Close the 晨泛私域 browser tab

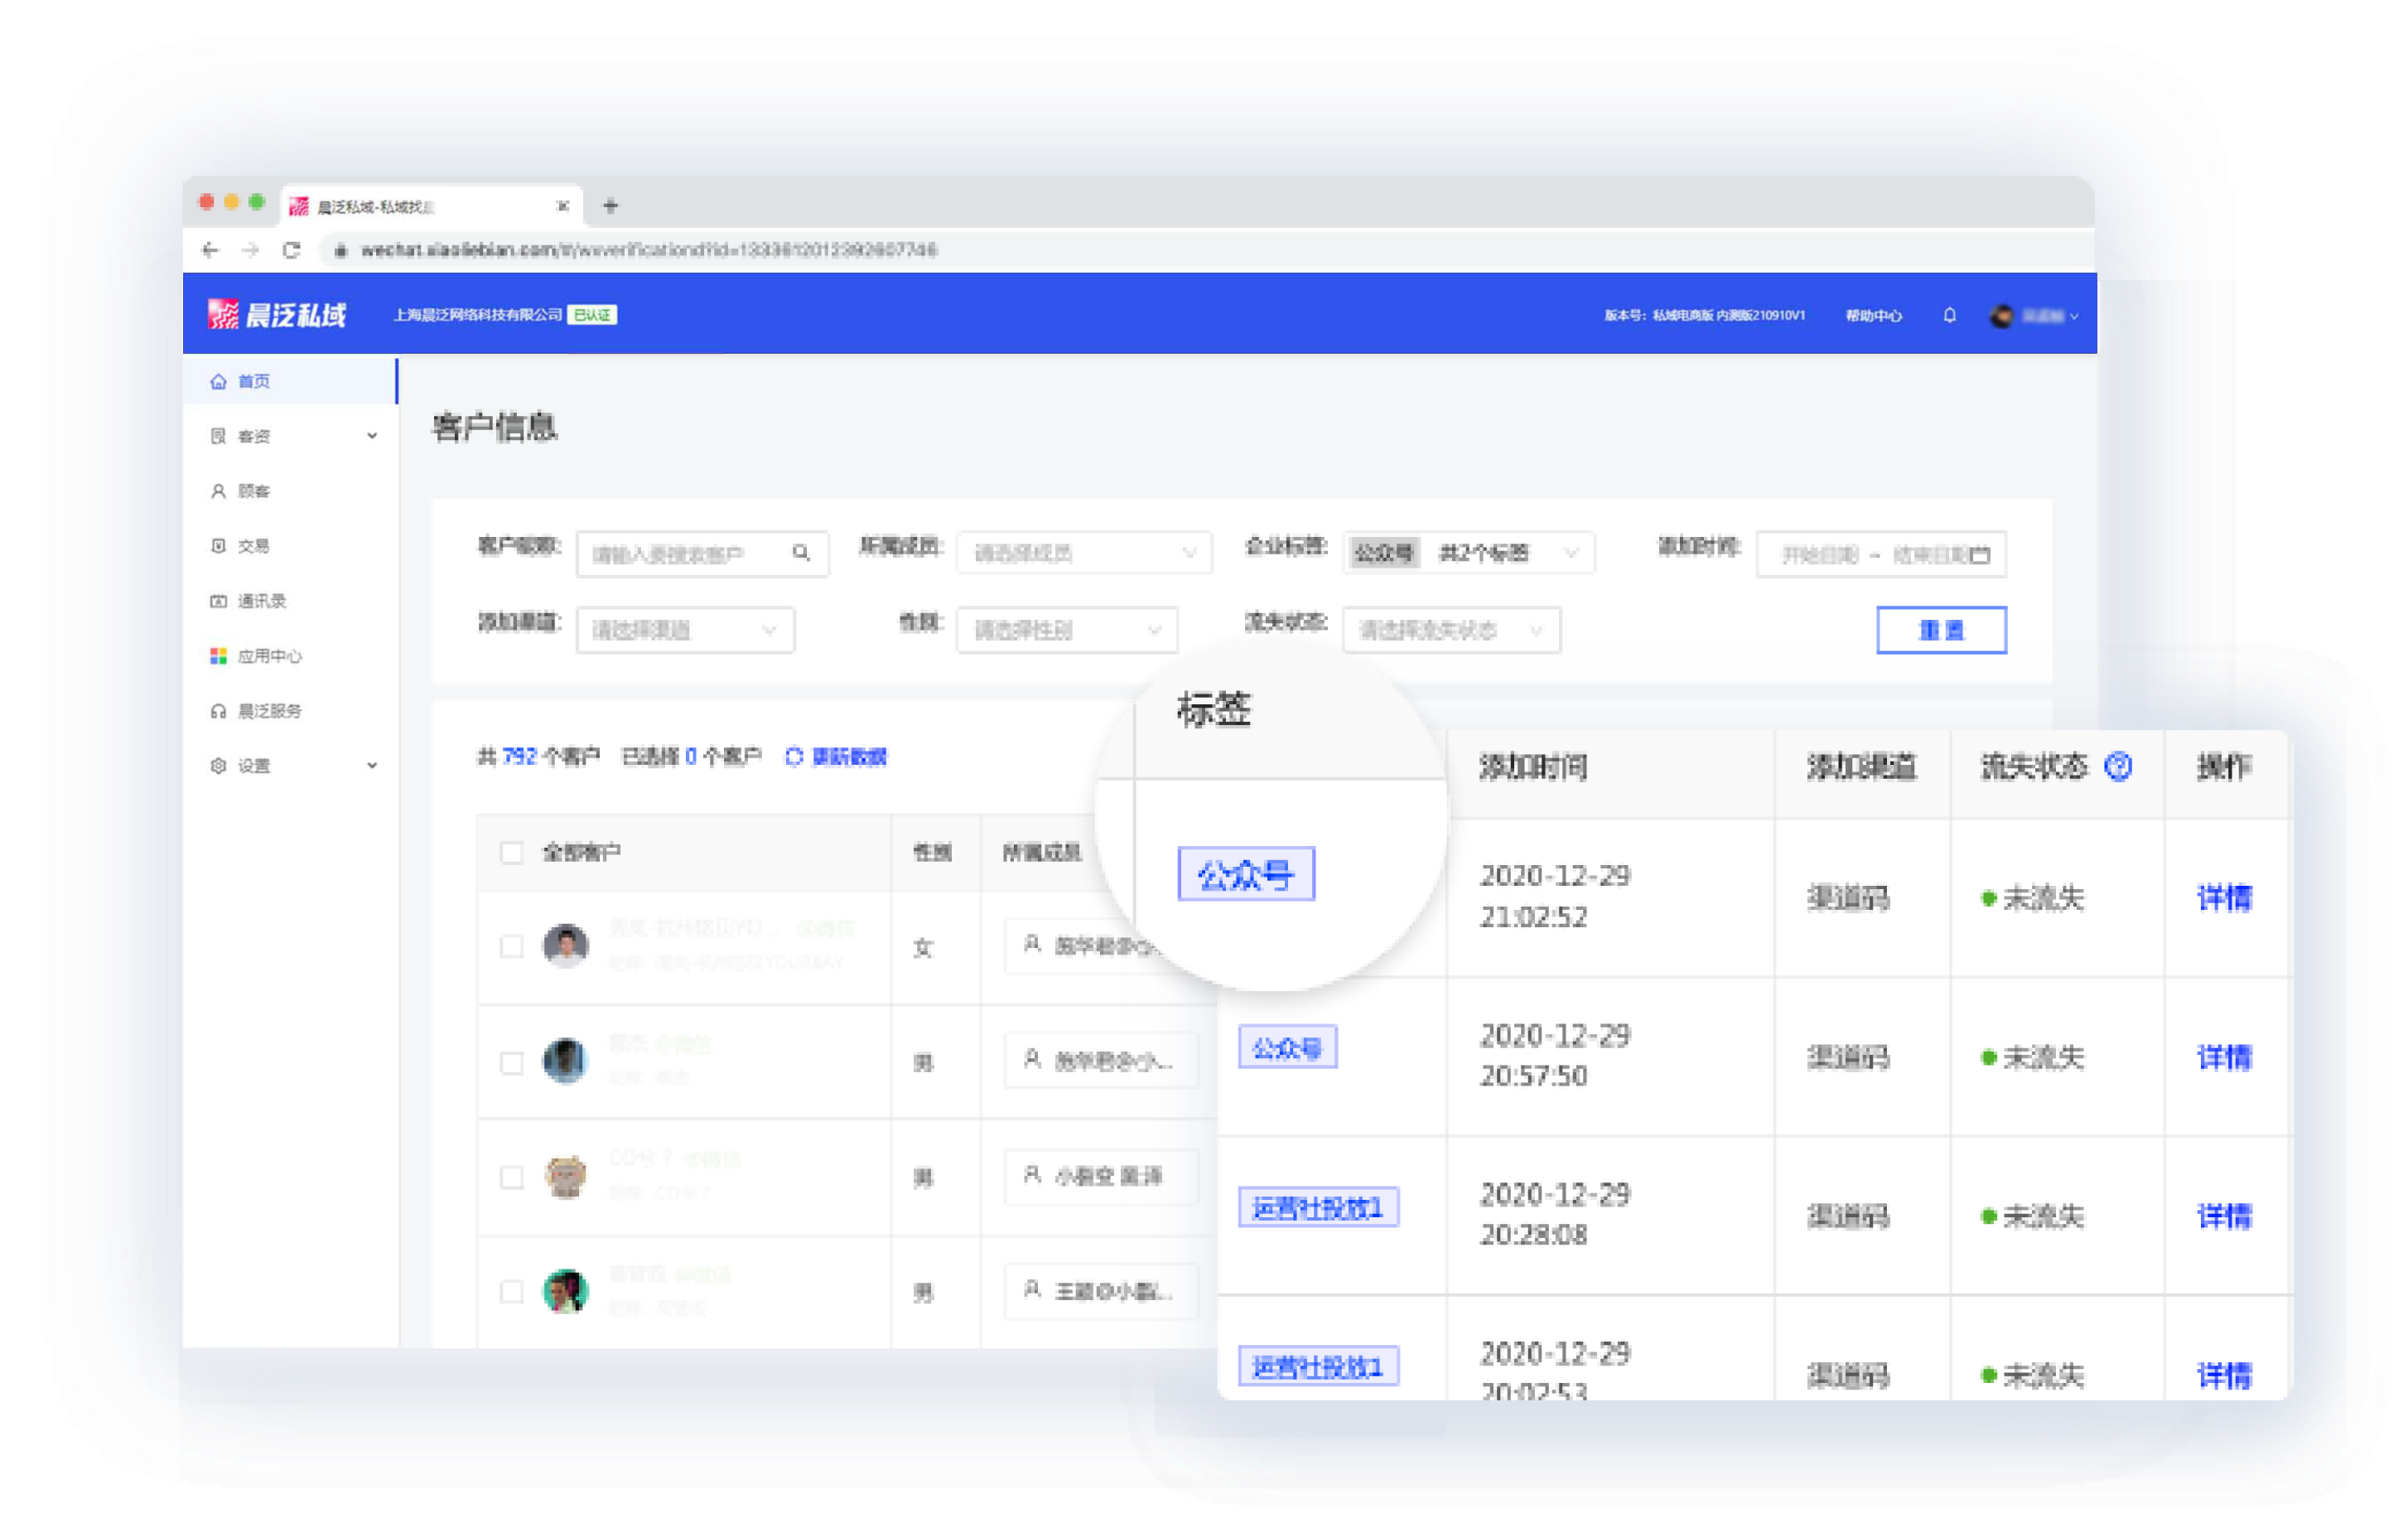pyautogui.click(x=563, y=206)
